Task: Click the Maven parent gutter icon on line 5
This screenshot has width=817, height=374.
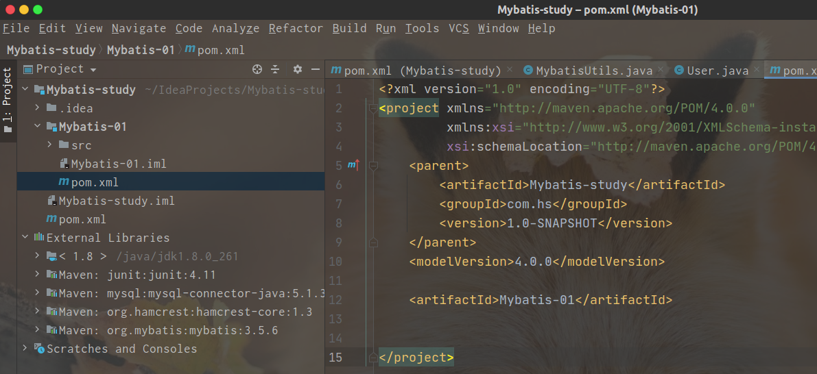Action: (354, 165)
